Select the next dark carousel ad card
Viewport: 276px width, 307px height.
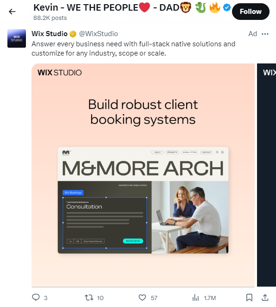266,175
